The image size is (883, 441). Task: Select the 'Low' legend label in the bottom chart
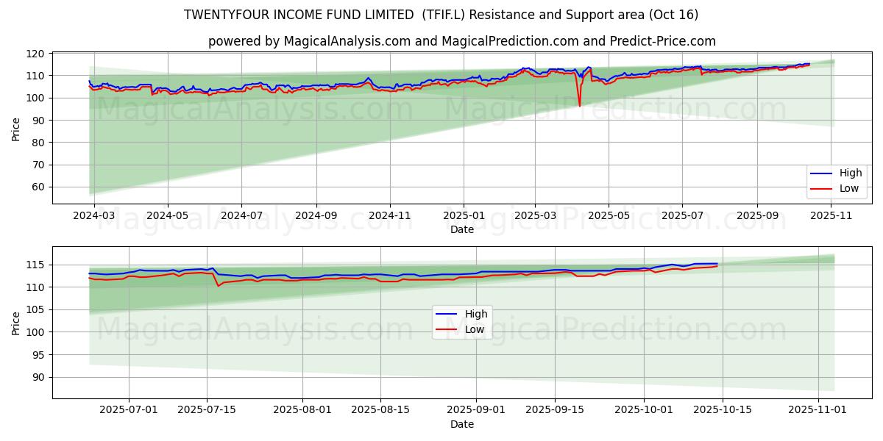(475, 329)
